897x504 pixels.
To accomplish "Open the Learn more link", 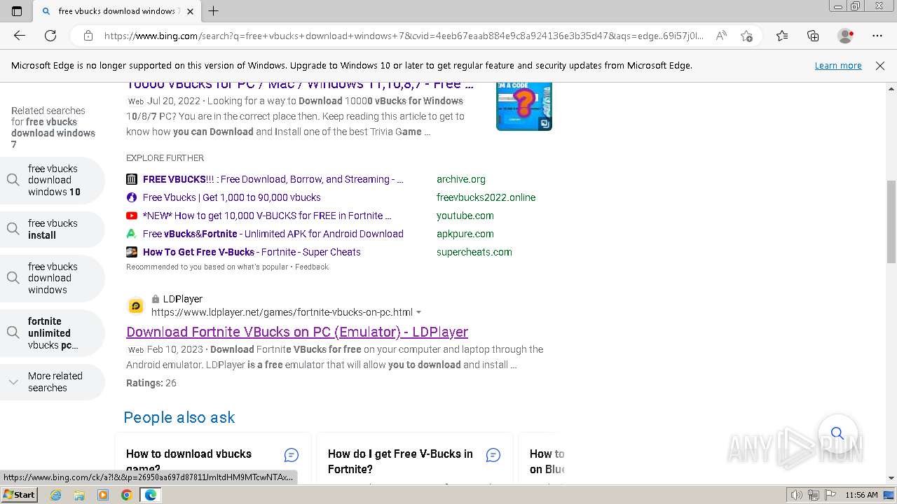I will click(838, 66).
